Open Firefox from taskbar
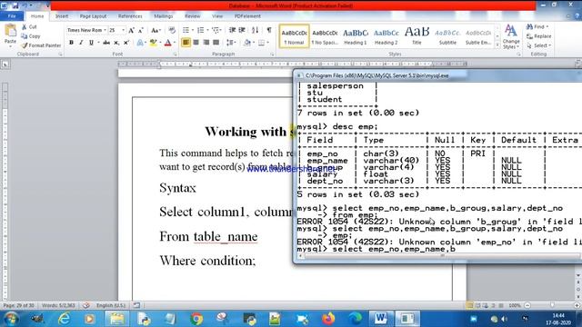Screen dimensions: 582x327 tap(328, 319)
